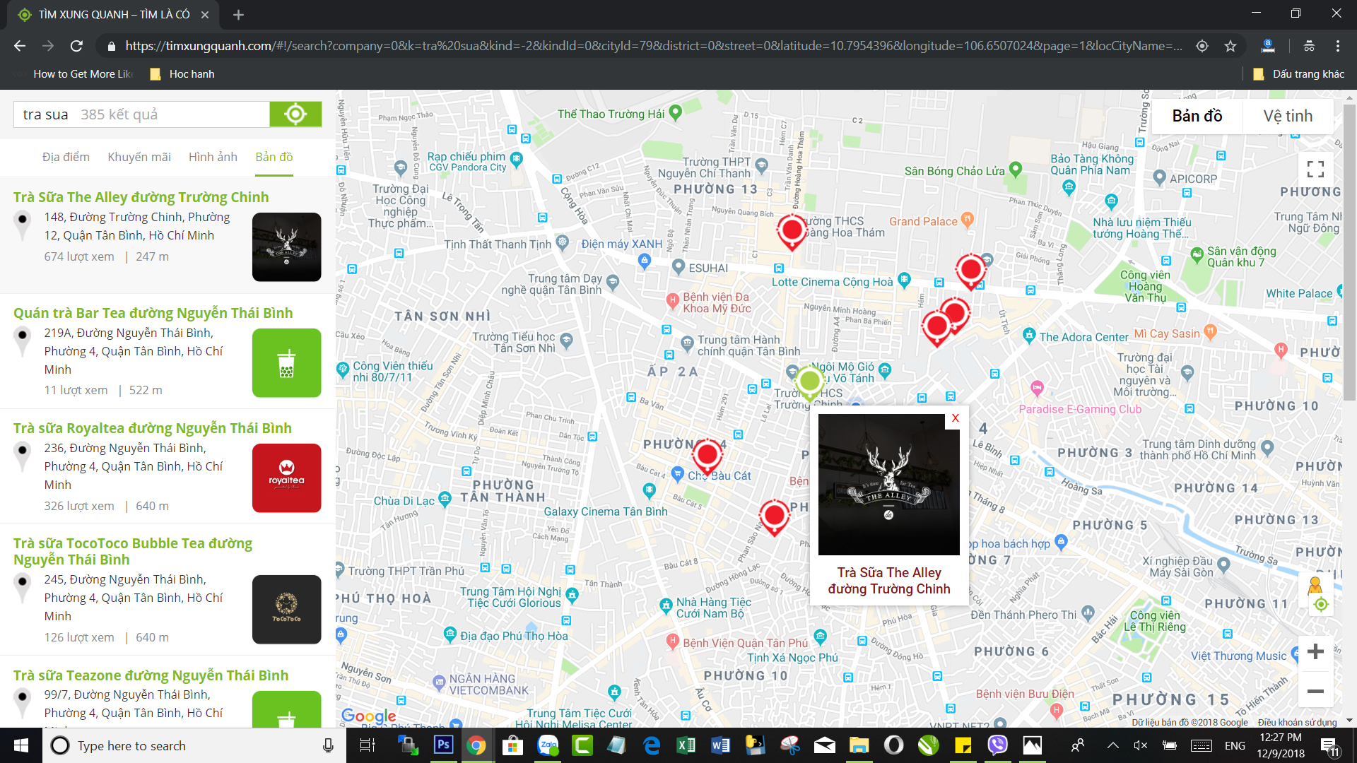Open a new browser tab
The image size is (1357, 763).
coord(238,14)
